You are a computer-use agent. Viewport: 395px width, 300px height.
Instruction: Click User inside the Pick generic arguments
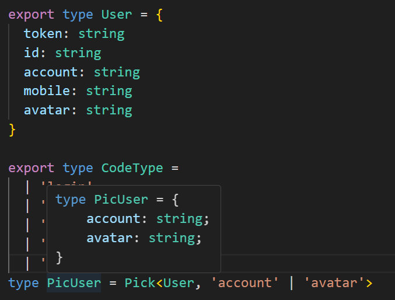[178, 284]
